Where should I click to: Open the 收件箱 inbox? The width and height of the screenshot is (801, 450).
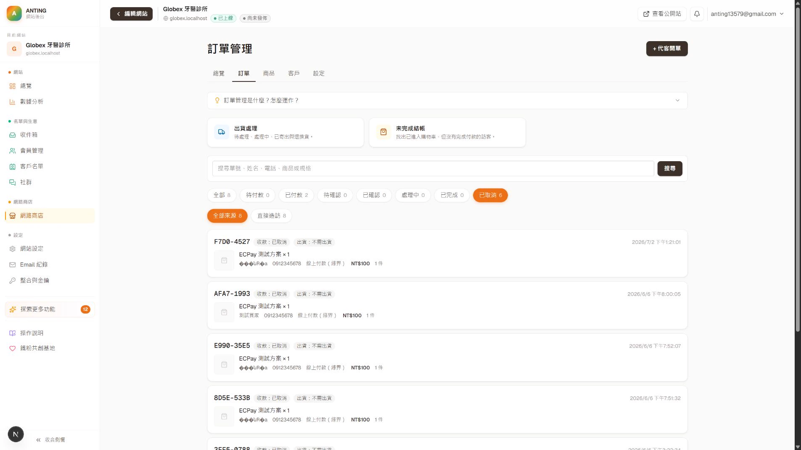50,135
